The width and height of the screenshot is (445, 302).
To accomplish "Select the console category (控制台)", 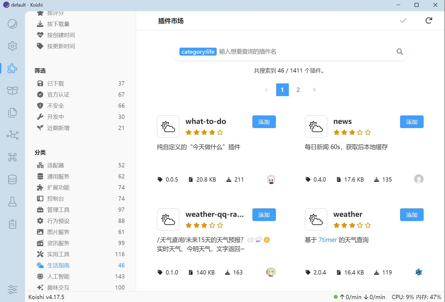I will click(x=81, y=199).
